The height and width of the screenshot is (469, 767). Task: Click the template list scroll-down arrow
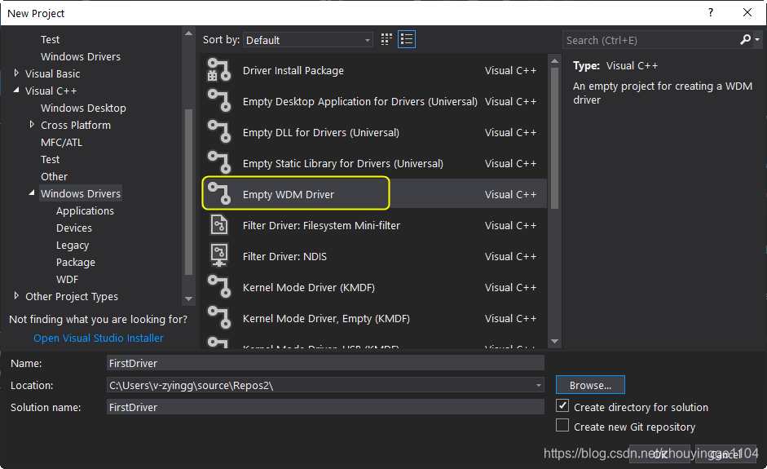point(554,341)
